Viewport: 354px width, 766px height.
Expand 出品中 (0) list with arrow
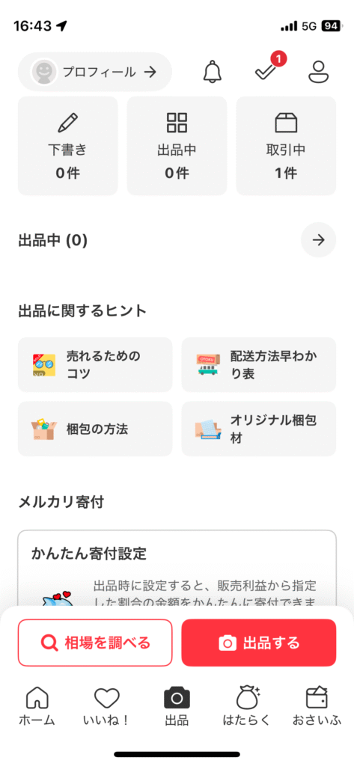click(x=318, y=240)
